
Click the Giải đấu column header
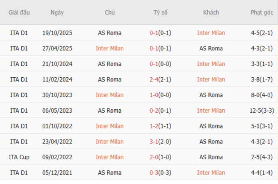[19, 12]
